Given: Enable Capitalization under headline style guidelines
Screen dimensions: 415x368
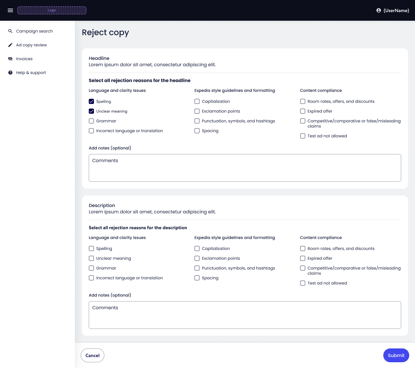Looking at the screenshot, I should click(x=197, y=101).
